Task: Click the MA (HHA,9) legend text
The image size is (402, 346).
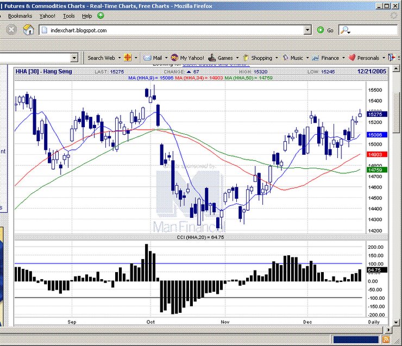Action: pyautogui.click(x=151, y=78)
